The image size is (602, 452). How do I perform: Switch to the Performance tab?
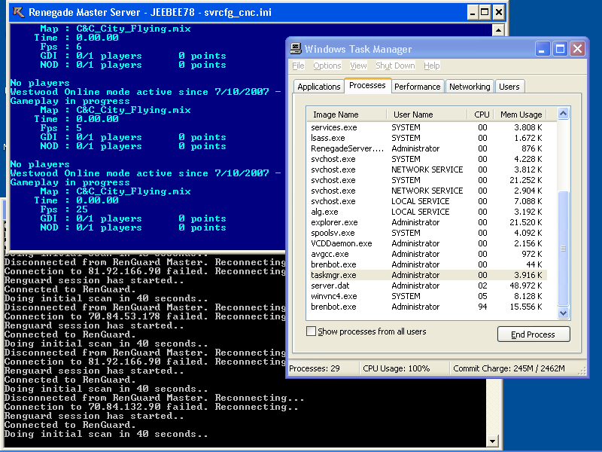pyautogui.click(x=417, y=87)
